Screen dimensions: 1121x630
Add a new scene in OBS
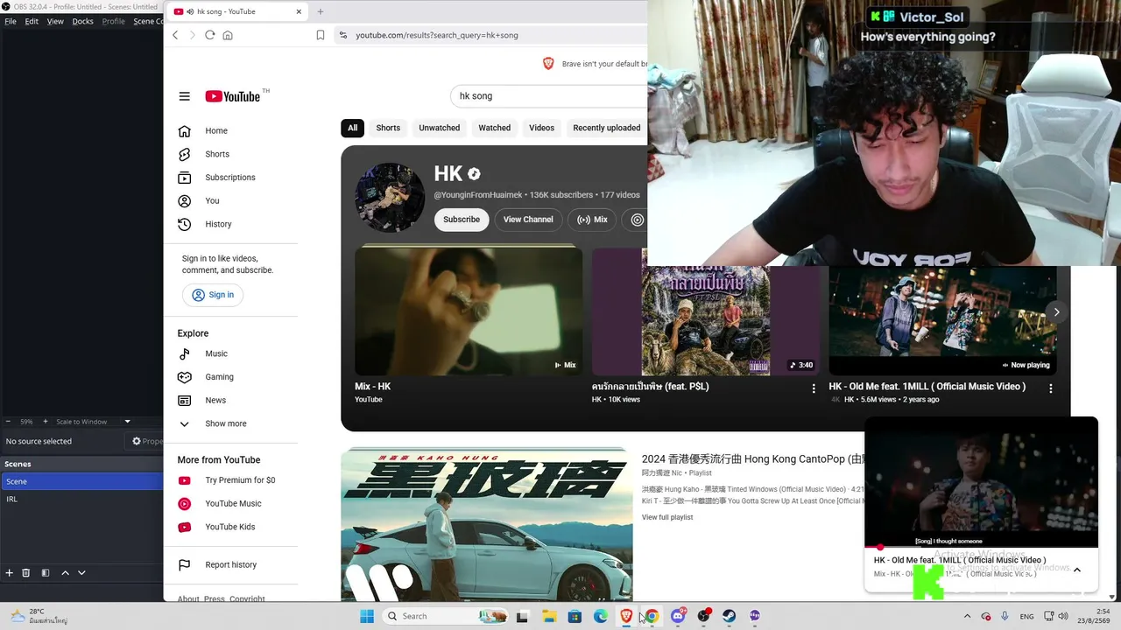point(9,573)
